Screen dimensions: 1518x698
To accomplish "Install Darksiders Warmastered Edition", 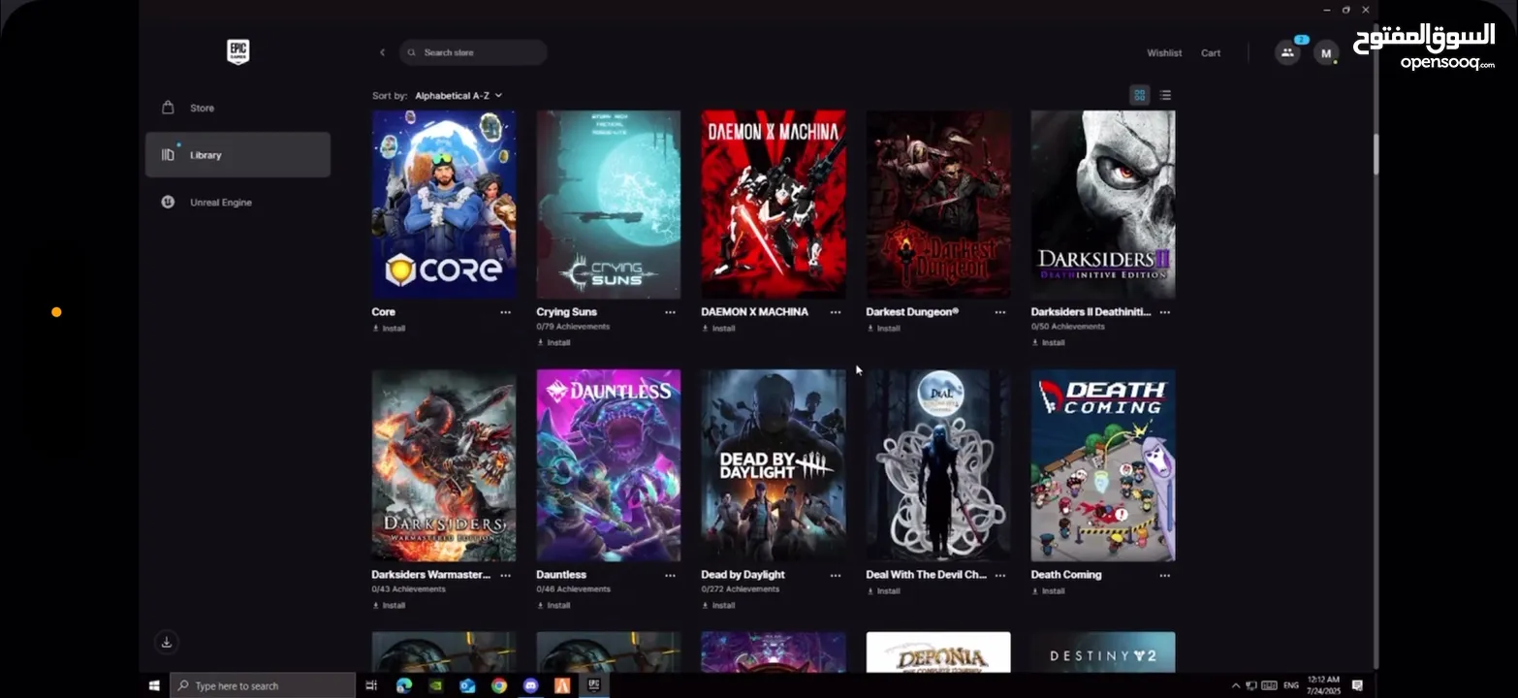I will [389, 605].
